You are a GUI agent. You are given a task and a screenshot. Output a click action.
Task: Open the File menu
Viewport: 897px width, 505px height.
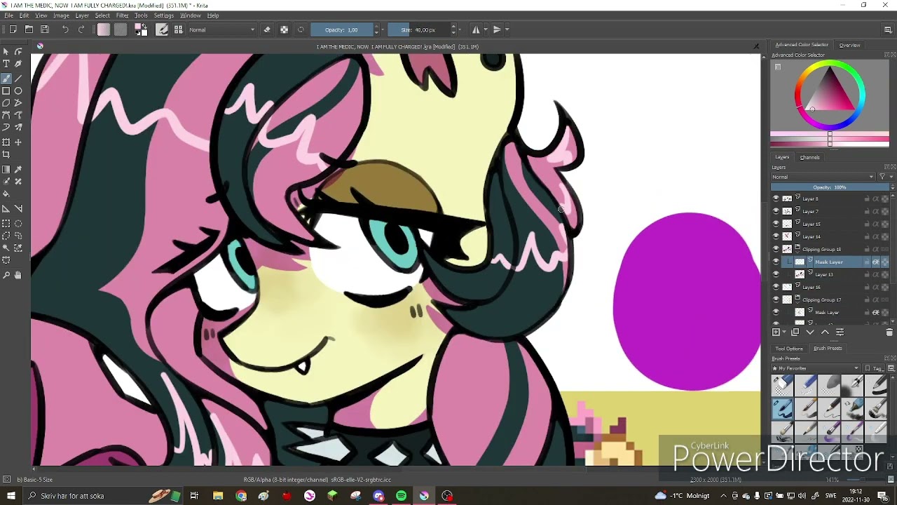9,15
